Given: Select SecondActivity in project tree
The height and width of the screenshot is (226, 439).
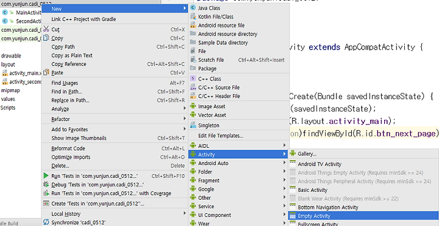Looking at the screenshot, I should (29, 21).
